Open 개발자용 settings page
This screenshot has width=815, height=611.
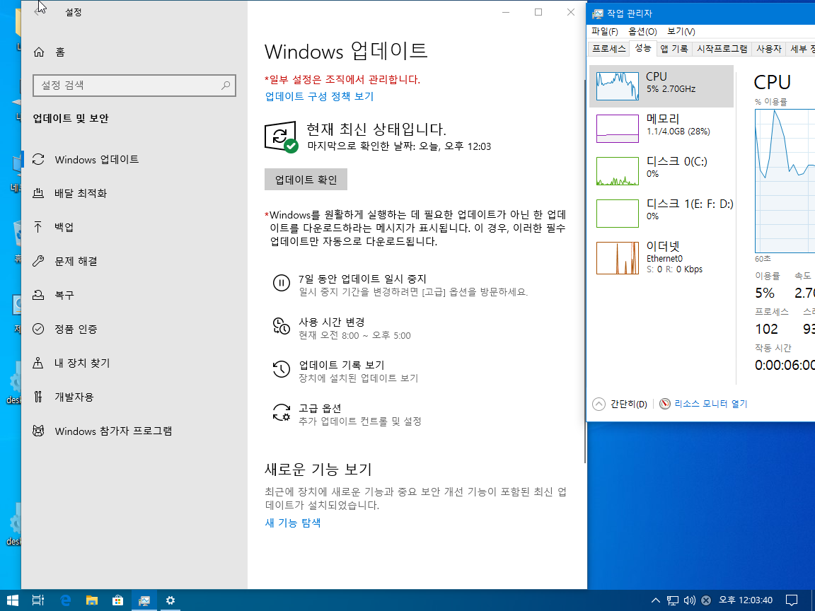(x=64, y=397)
